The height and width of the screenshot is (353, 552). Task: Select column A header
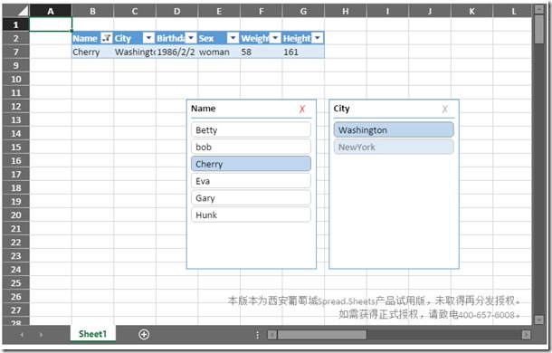point(51,11)
